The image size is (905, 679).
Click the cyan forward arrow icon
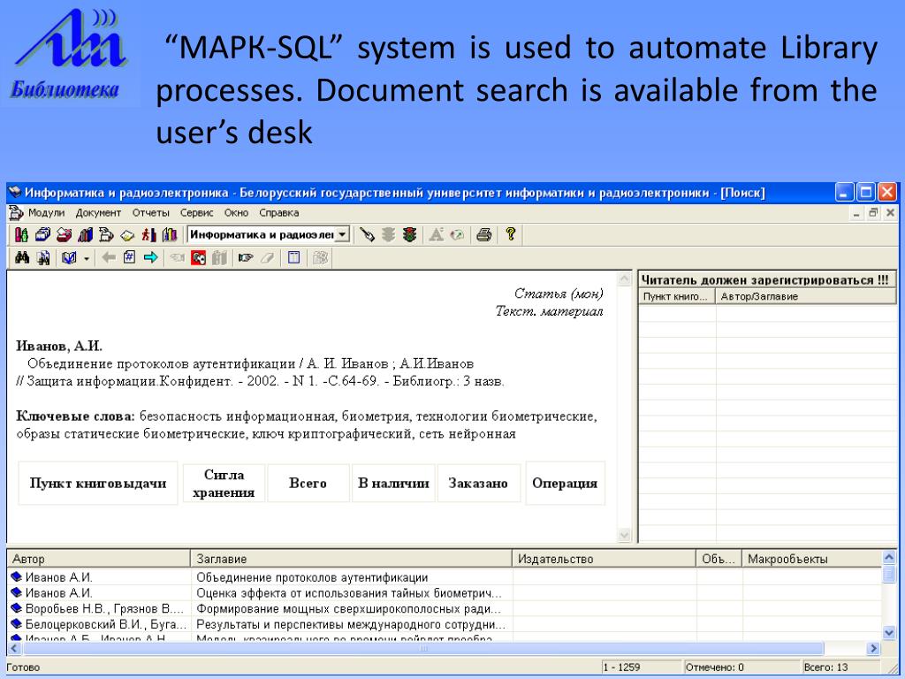tap(150, 258)
